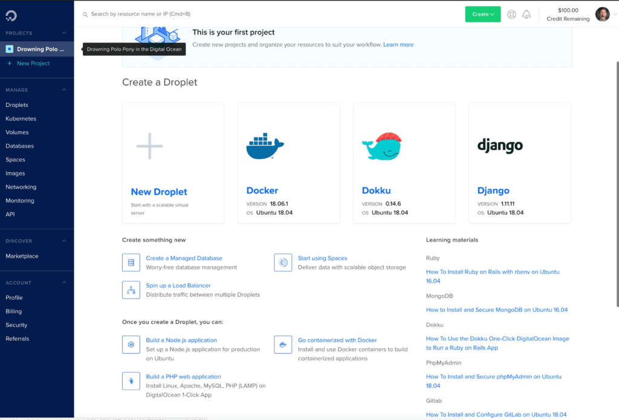Screen dimensions: 619x420
Task: Click the Learn more link
Action: pyautogui.click(x=398, y=45)
